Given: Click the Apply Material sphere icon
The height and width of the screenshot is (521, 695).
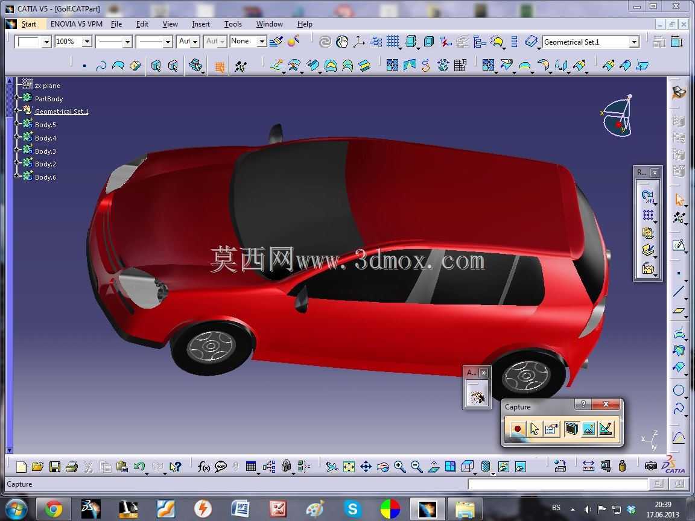Looking at the screenshot, I should (x=293, y=41).
